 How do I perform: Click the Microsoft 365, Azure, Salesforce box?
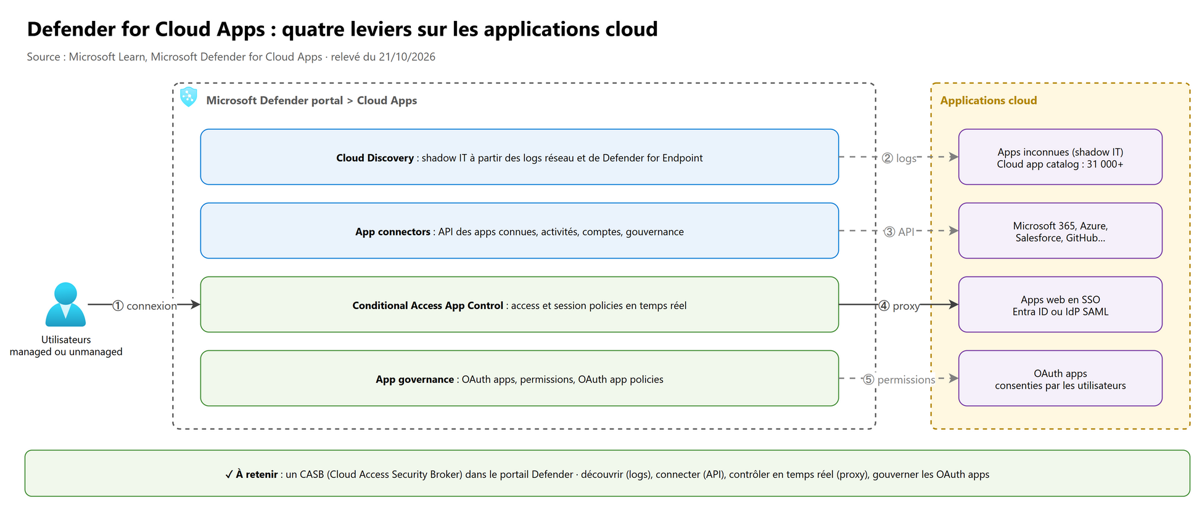[1060, 231]
